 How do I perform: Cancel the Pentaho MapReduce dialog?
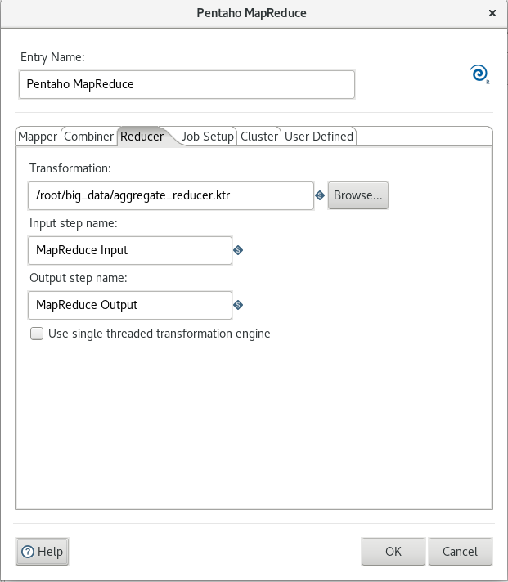461,552
